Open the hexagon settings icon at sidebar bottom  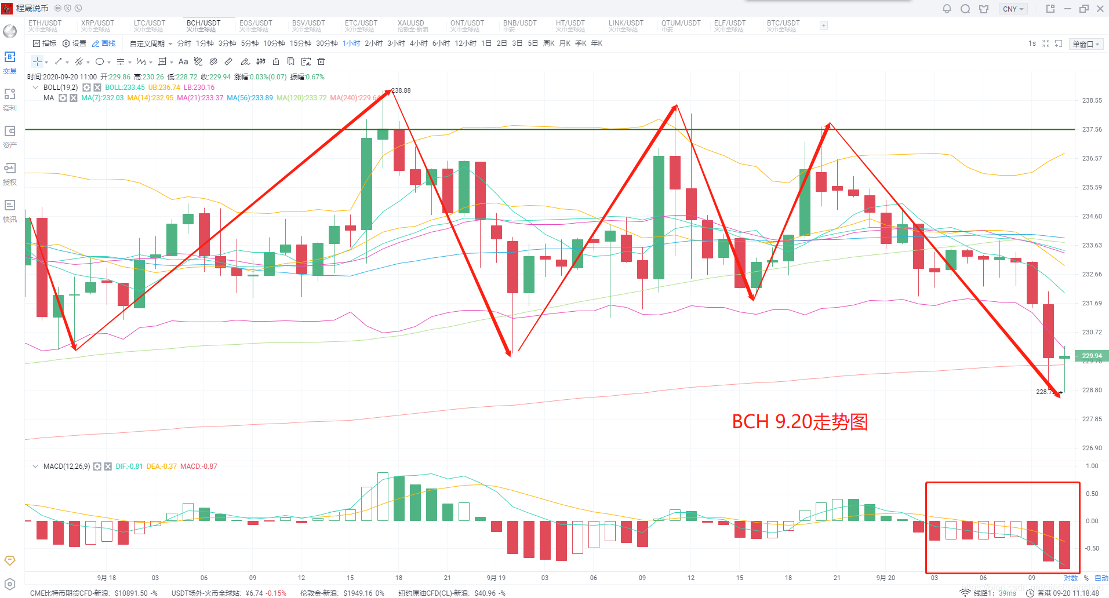[x=10, y=584]
